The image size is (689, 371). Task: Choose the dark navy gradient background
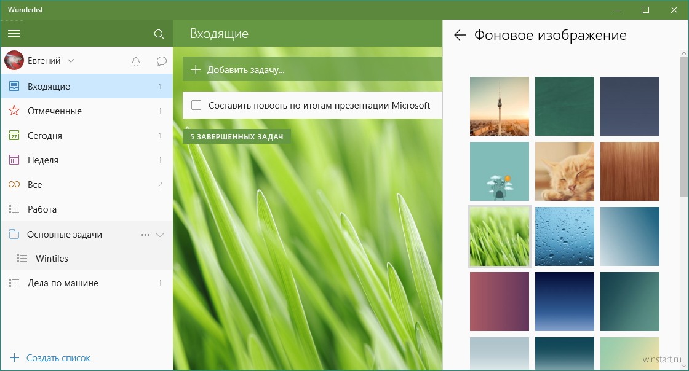pyautogui.click(x=565, y=301)
